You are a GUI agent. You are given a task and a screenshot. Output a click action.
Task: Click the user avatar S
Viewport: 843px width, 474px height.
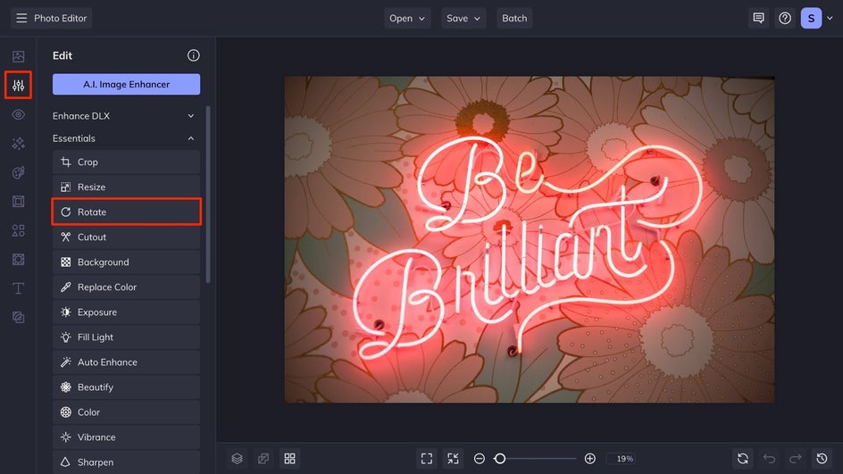pyautogui.click(x=811, y=18)
